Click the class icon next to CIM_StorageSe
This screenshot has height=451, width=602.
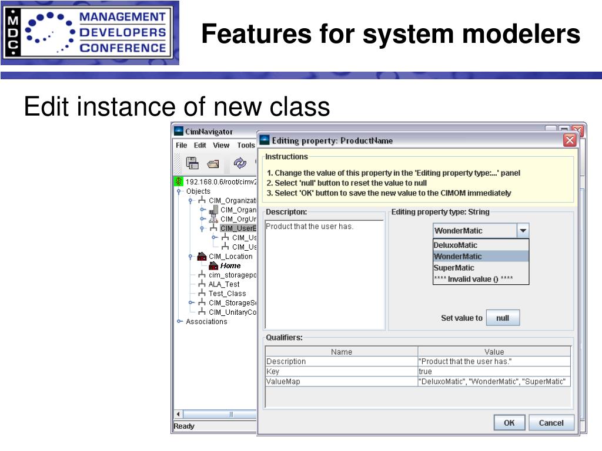[202, 302]
